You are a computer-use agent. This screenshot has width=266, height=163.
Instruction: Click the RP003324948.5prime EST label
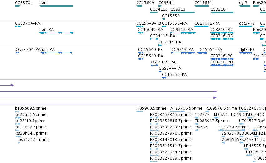click(171, 133)
